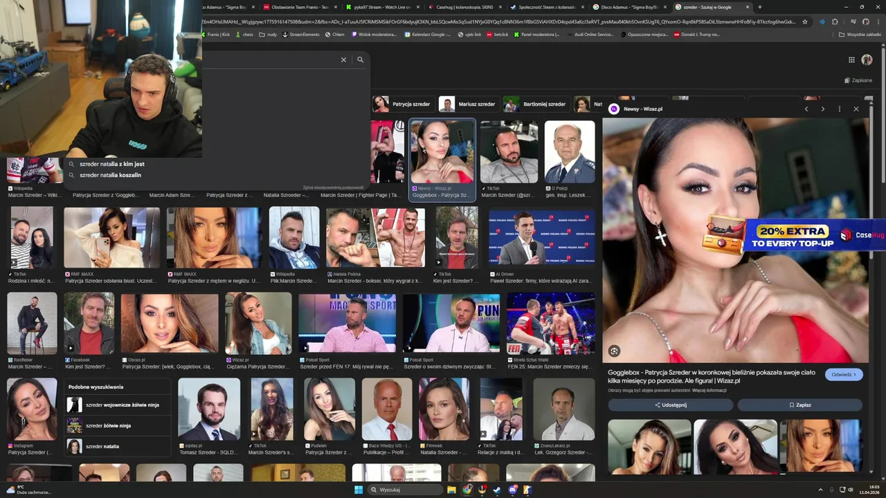Image resolution: width=886 pixels, height=498 pixels.
Task: Open the clock showing 16:03
Action: 868,490
